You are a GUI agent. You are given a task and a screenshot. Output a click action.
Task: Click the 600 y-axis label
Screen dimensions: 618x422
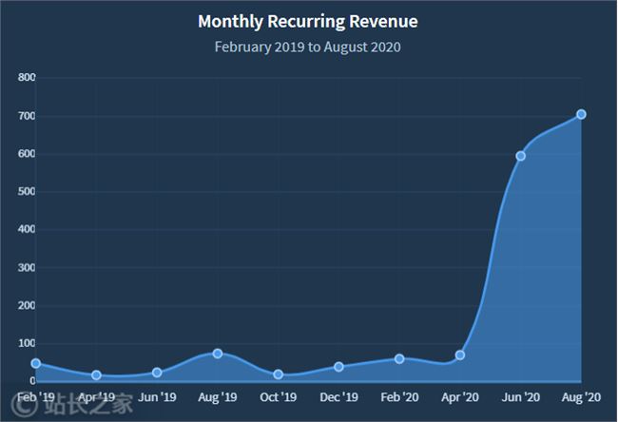27,154
